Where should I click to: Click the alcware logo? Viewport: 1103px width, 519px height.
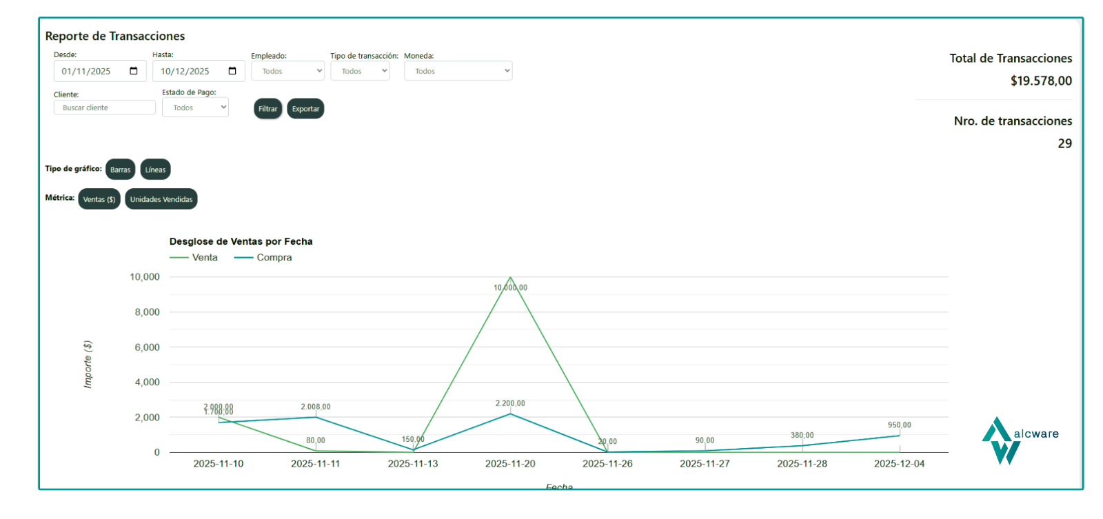pyautogui.click(x=1019, y=440)
